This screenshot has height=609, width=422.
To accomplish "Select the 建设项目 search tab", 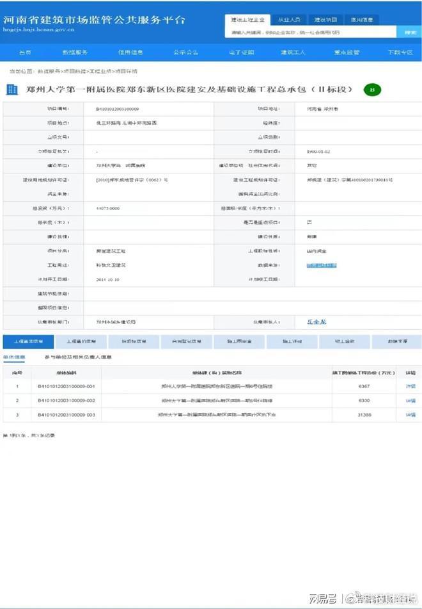I will click(325, 20).
